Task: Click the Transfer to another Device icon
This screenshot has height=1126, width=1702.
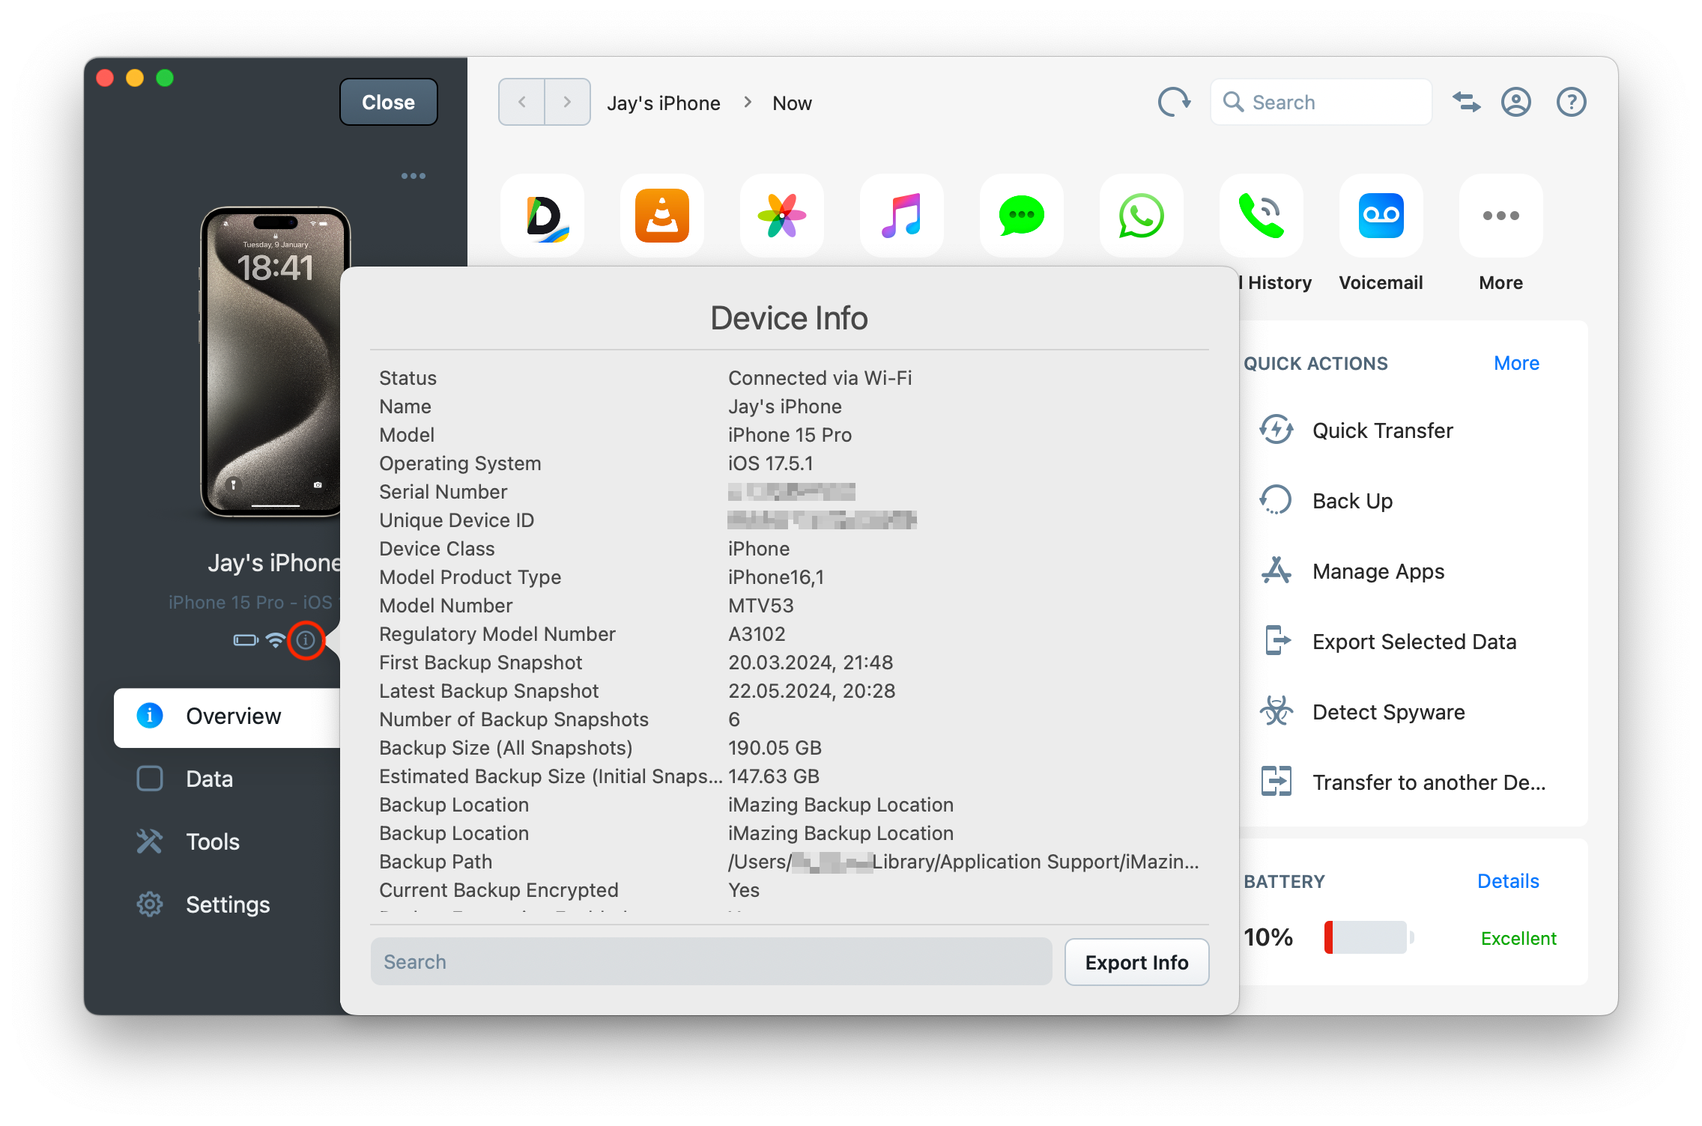Action: point(1276,782)
